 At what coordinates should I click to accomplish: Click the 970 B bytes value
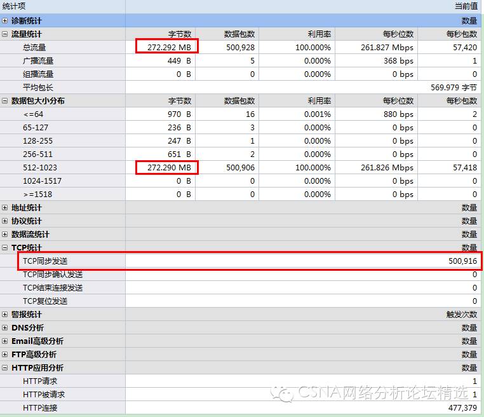[x=179, y=114]
